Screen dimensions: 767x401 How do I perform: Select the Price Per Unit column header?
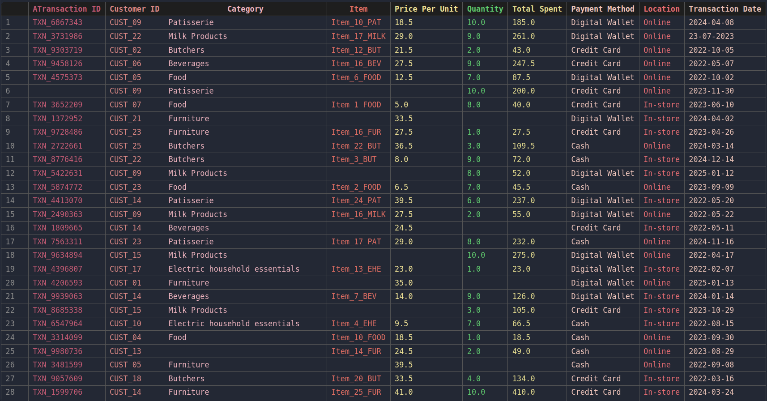pos(426,9)
